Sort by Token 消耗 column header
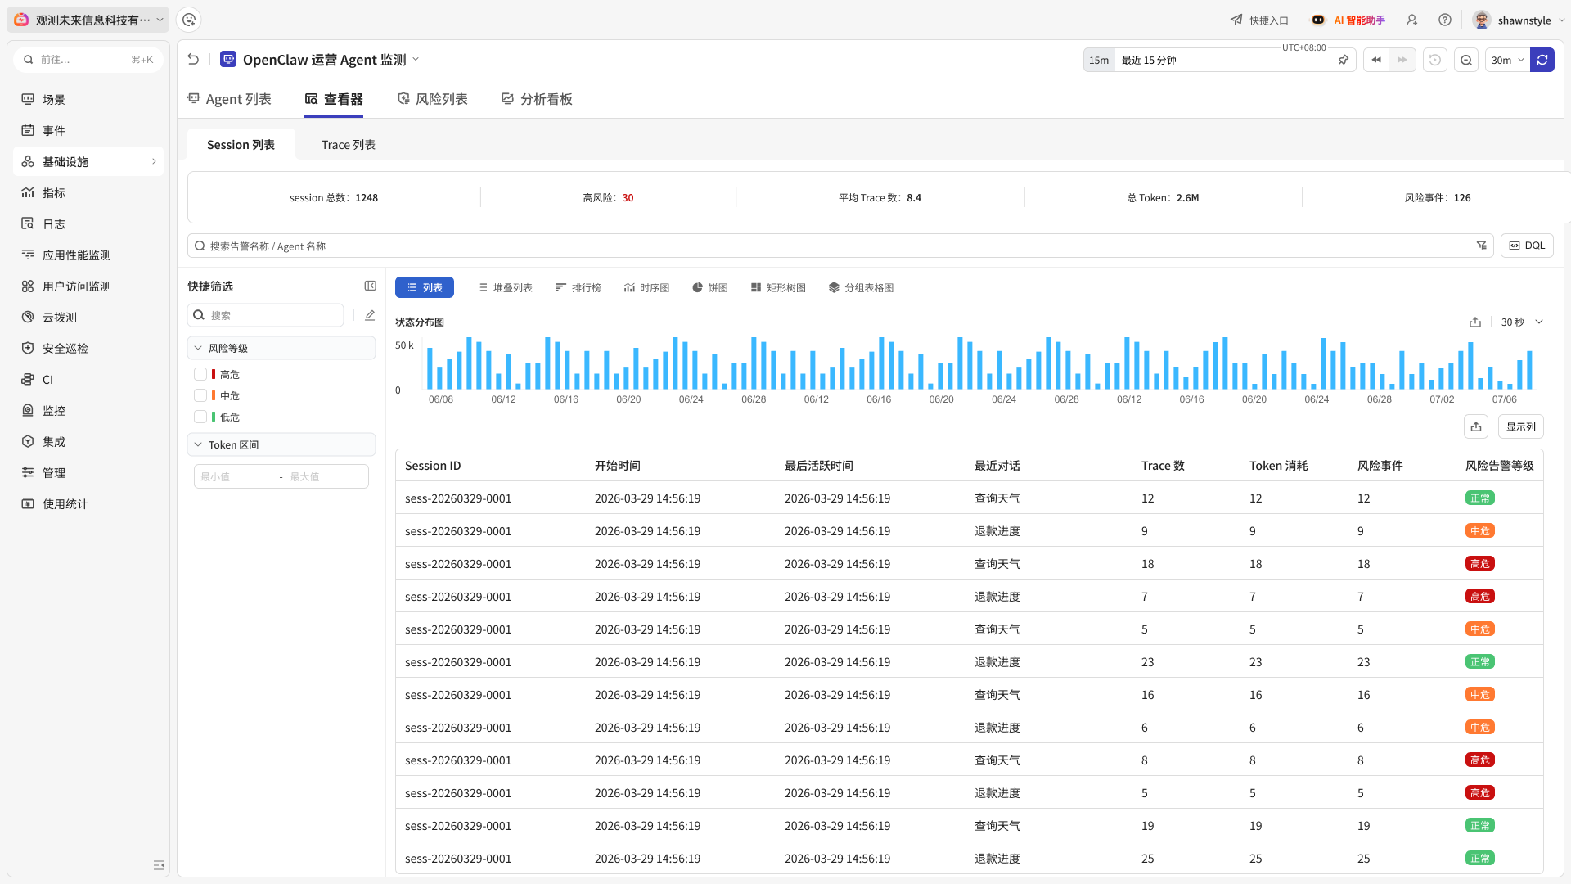 pos(1278,465)
